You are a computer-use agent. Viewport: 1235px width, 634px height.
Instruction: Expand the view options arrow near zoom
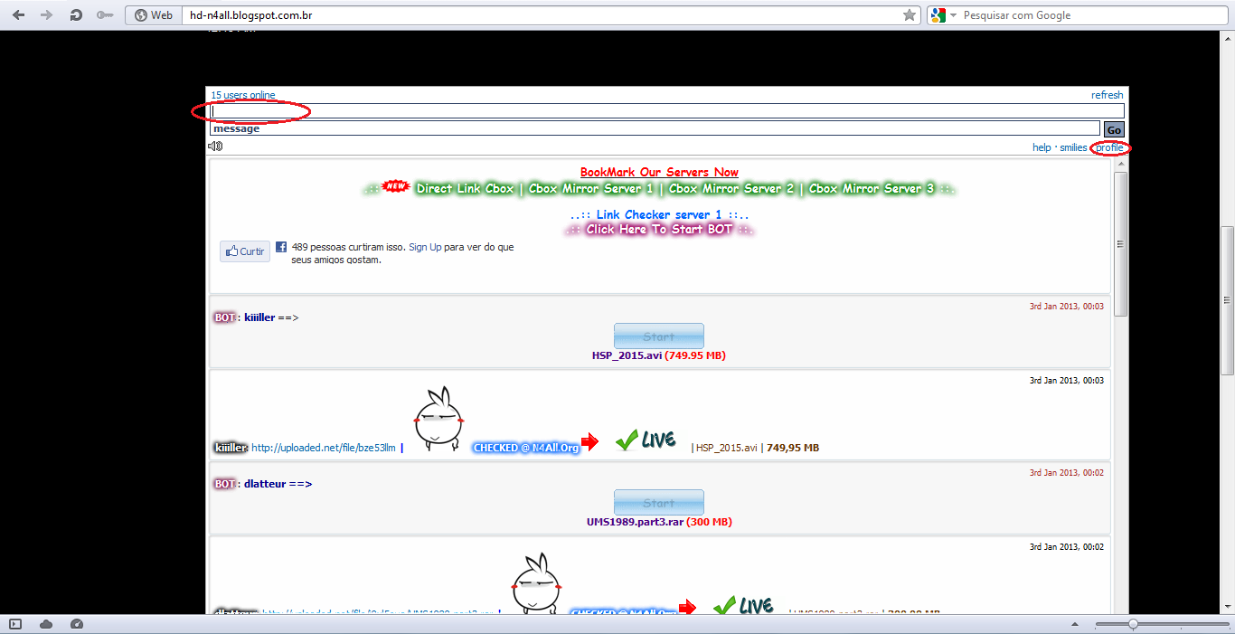[1074, 624]
